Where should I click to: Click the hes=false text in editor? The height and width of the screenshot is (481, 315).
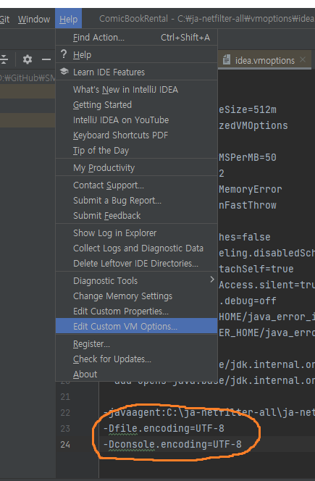click(245, 237)
